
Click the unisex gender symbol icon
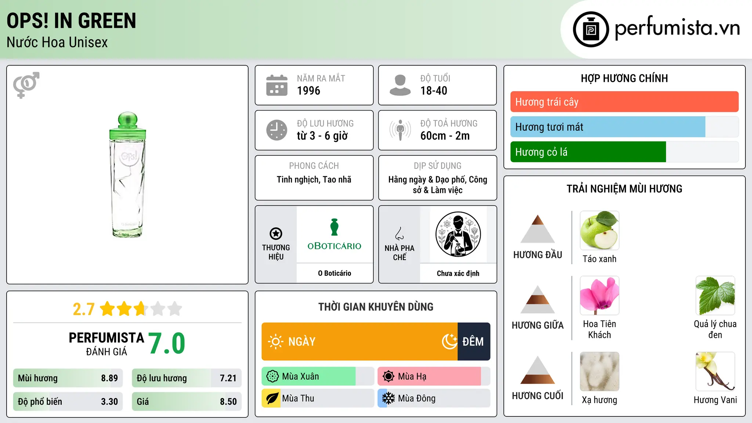pos(26,85)
